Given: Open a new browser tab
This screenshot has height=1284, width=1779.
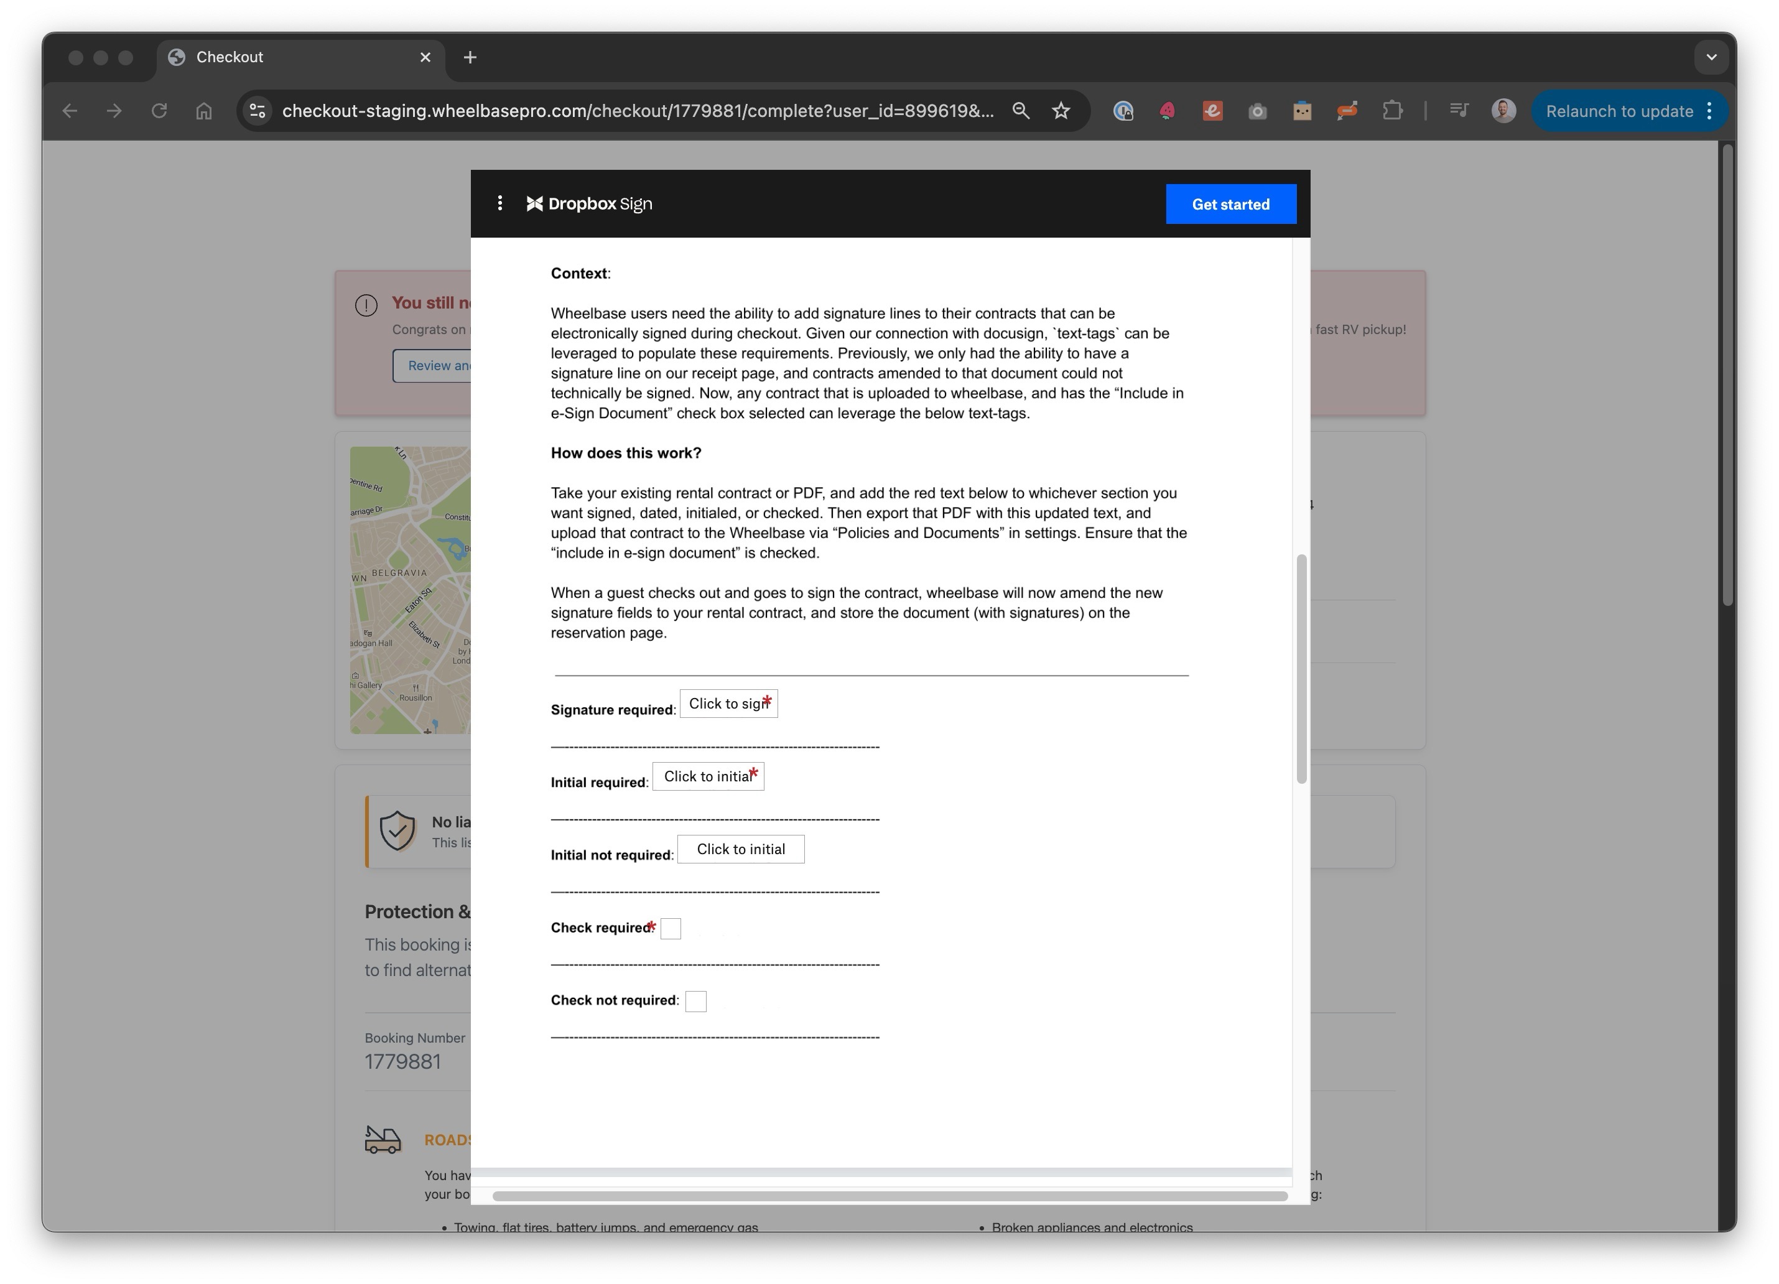Looking at the screenshot, I should coord(470,57).
